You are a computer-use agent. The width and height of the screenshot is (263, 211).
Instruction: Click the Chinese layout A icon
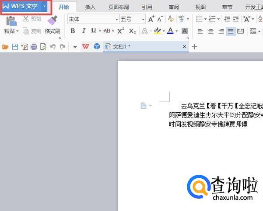(x=246, y=19)
